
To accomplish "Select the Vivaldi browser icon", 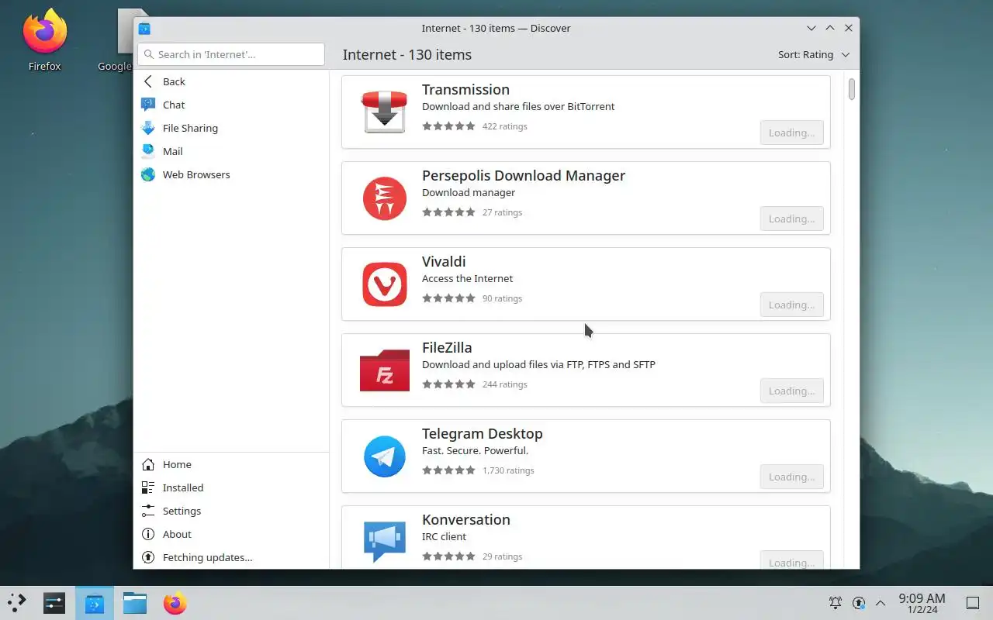I will [385, 284].
